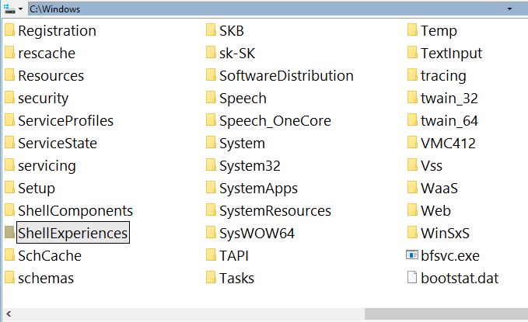Select the System32 folder icon
The width and height of the screenshot is (528, 322).
click(x=211, y=165)
